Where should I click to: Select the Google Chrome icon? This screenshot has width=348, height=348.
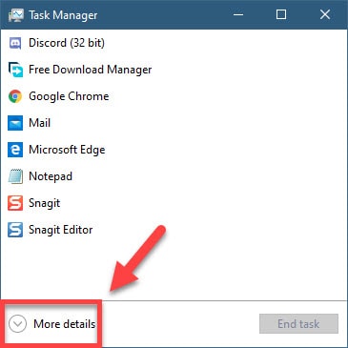(15, 96)
